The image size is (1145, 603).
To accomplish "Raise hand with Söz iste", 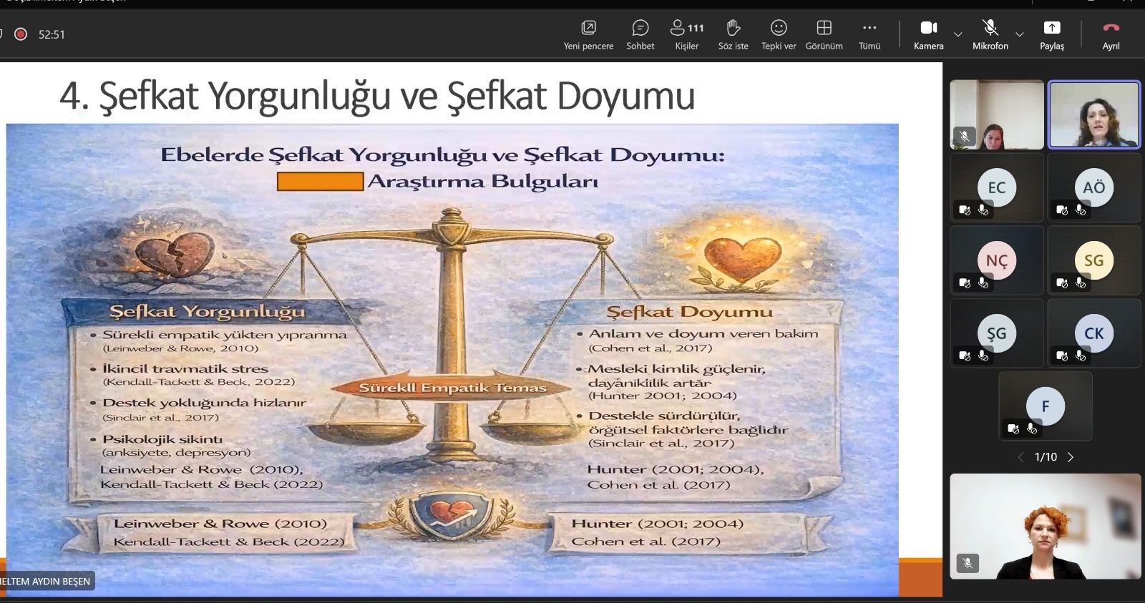I will [733, 34].
